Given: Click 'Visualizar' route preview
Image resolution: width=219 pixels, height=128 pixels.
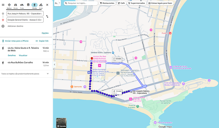Looking at the screenshot, I should 23,55.
